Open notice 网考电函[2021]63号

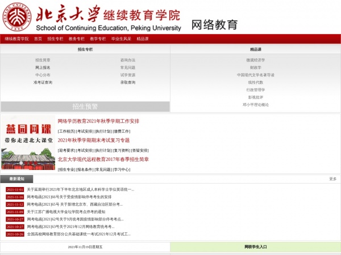pos(70,227)
